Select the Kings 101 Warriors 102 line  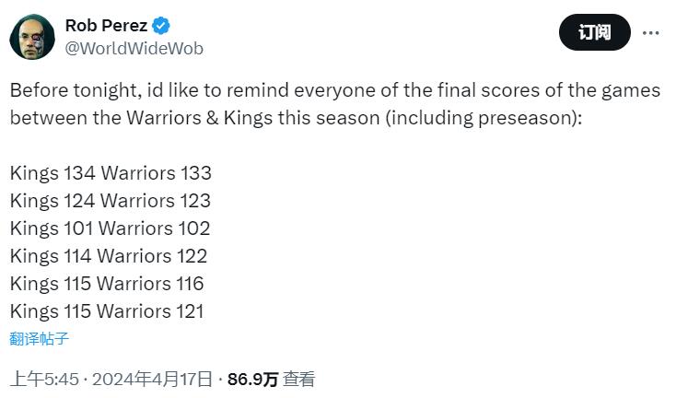[111, 228]
